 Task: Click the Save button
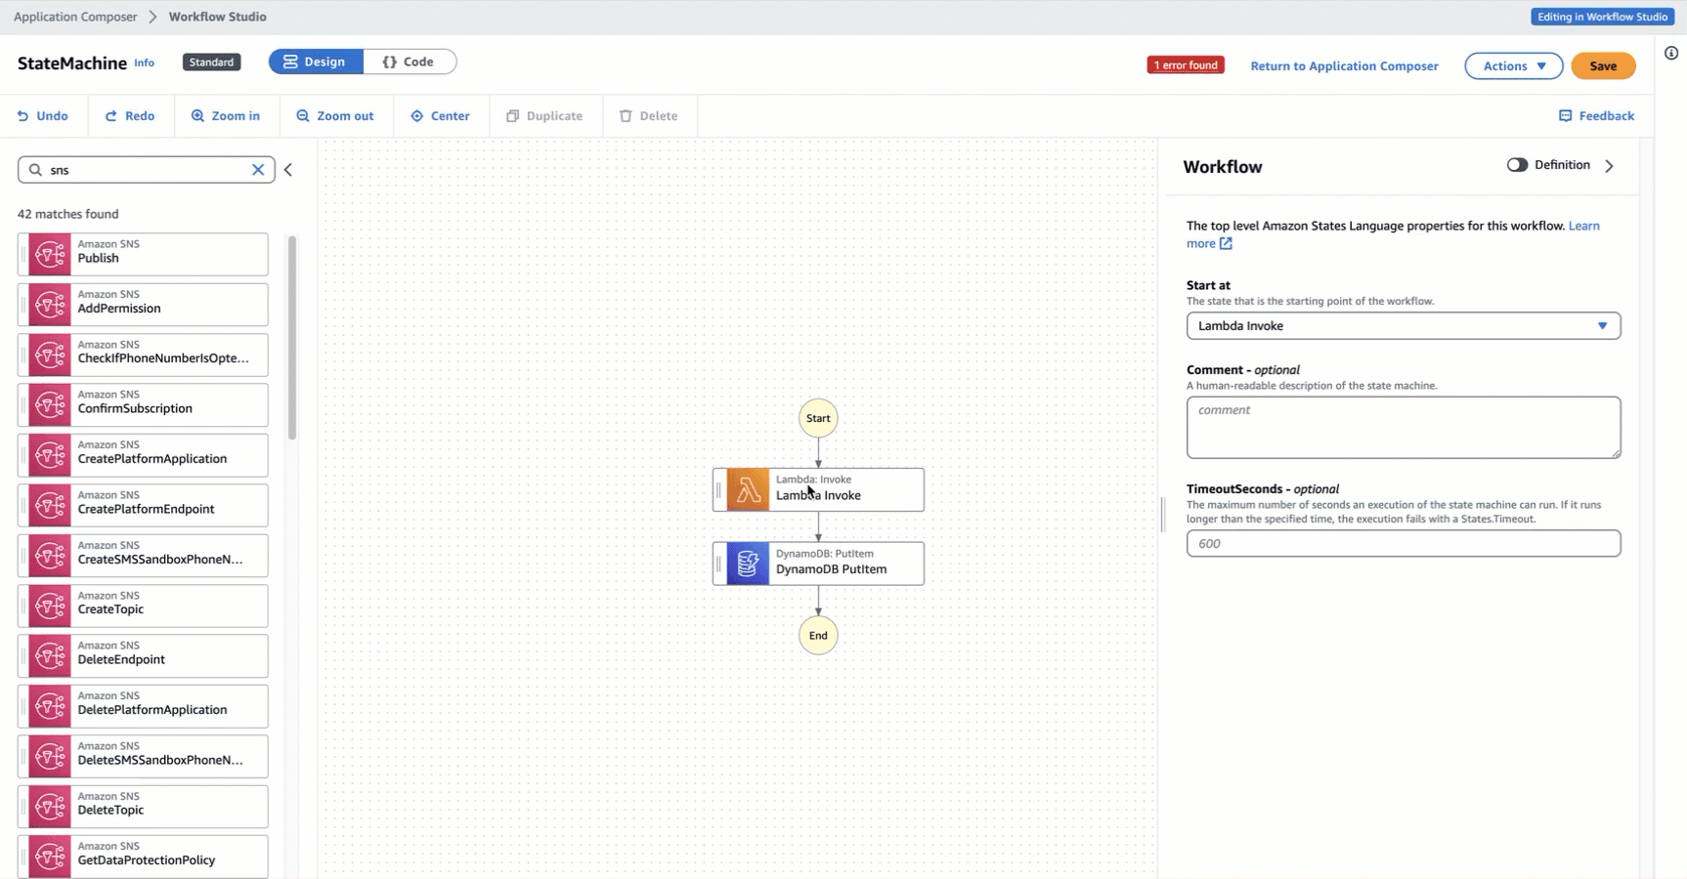[1602, 66]
